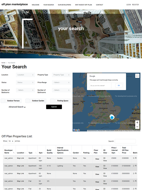This screenshot has height=190, width=142.
Task: Sort by Price / Internal Sqm column
Action: [x=115, y=150]
